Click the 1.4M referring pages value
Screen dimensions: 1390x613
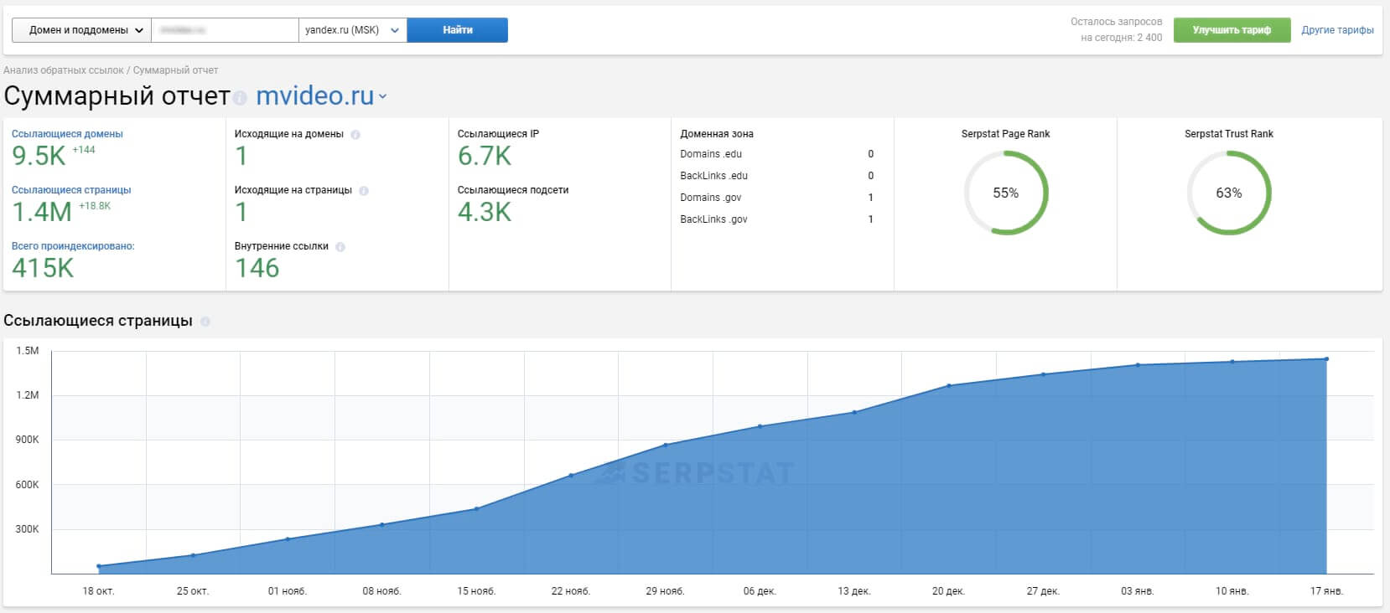pos(42,212)
